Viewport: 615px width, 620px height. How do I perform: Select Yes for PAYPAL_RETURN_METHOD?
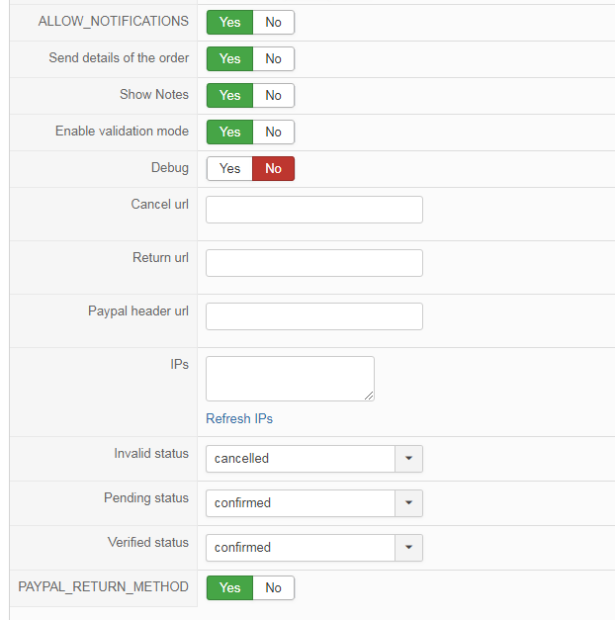tap(229, 587)
